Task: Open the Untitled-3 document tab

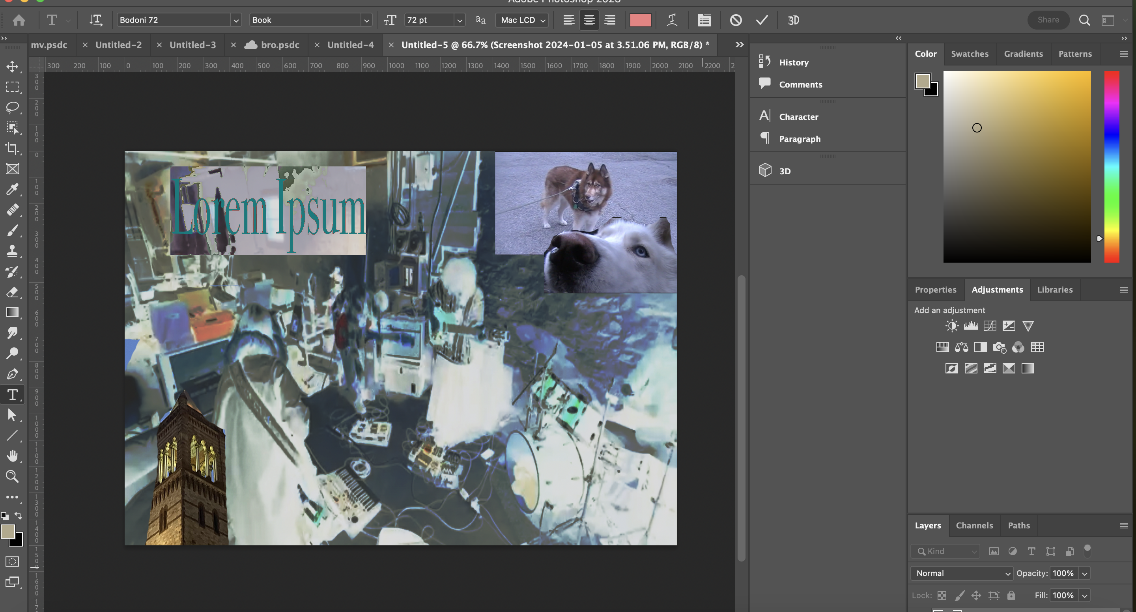Action: 193,45
